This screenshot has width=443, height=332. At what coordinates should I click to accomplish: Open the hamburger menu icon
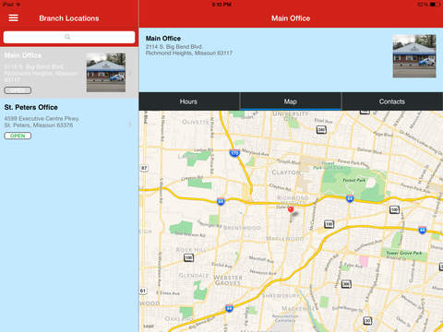pos(13,18)
